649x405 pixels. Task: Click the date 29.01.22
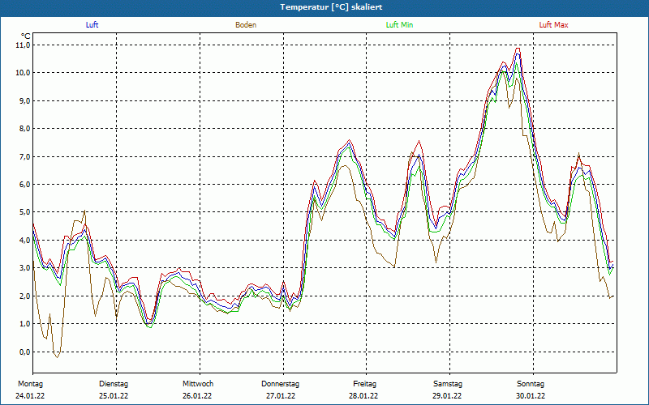point(448,396)
